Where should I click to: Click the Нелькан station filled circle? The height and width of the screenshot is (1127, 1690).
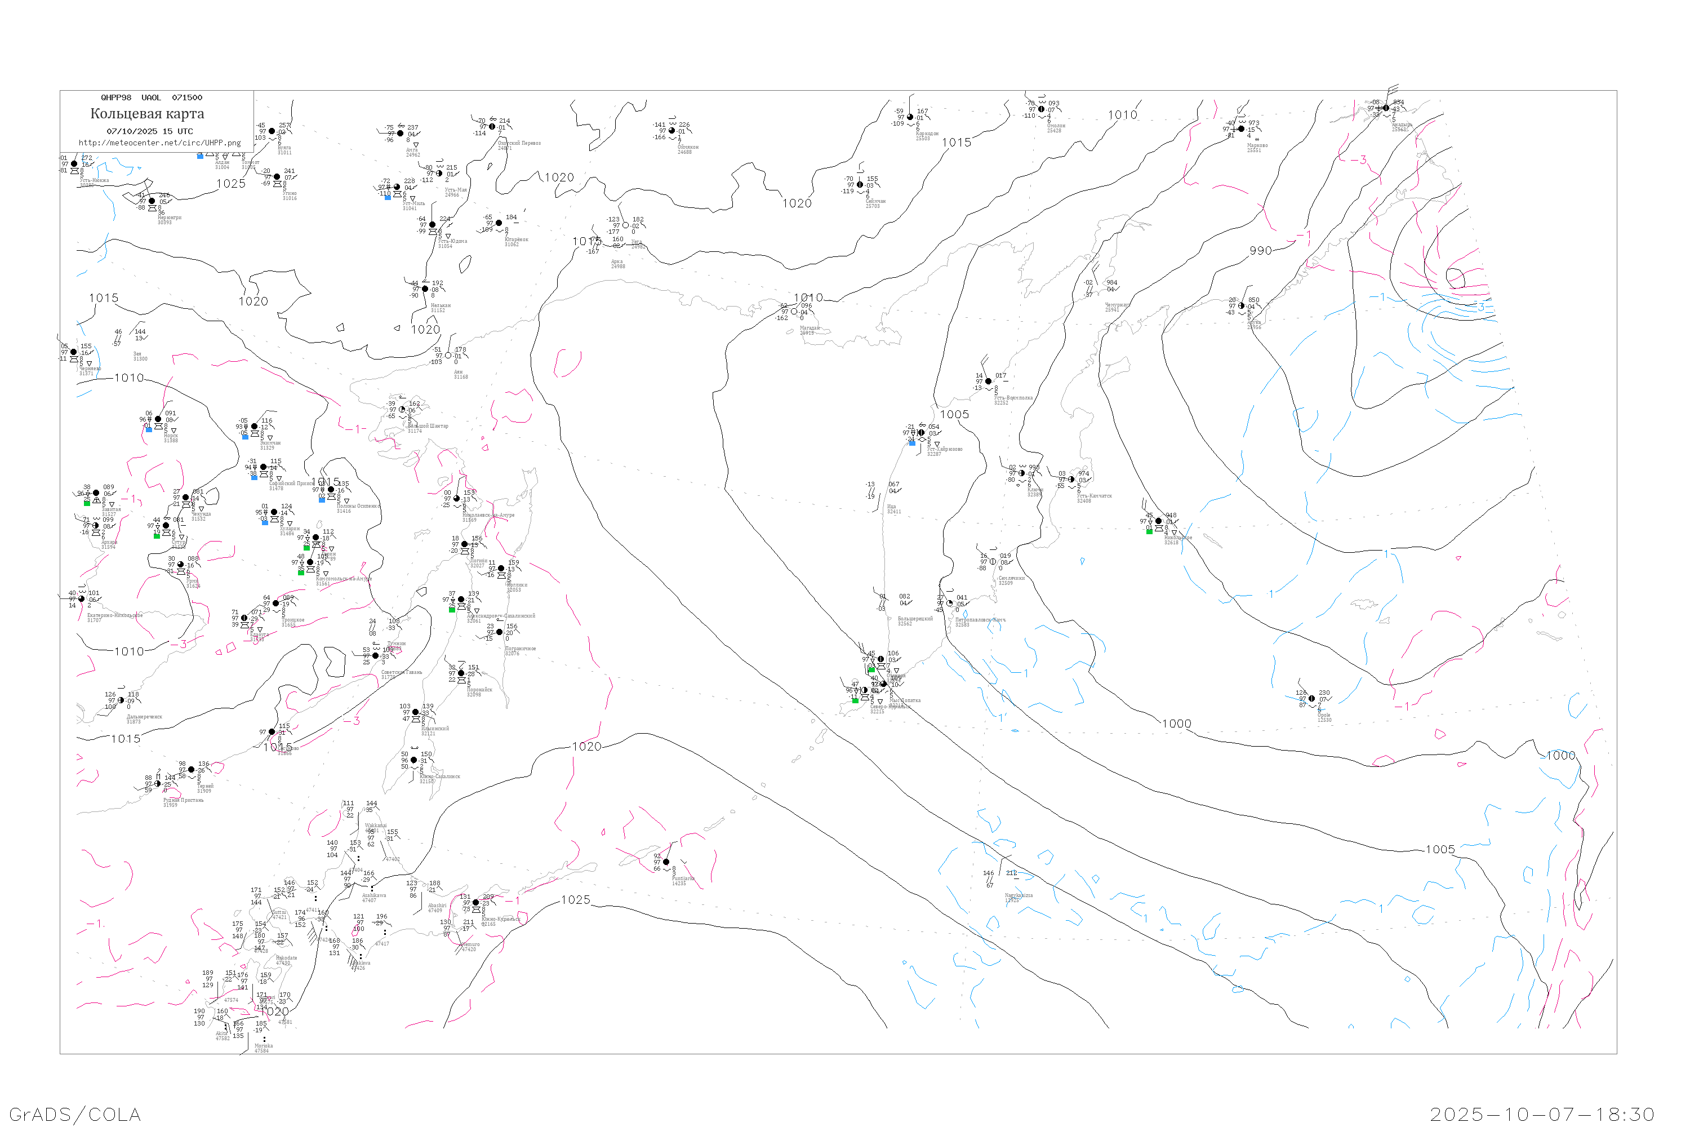coord(425,289)
